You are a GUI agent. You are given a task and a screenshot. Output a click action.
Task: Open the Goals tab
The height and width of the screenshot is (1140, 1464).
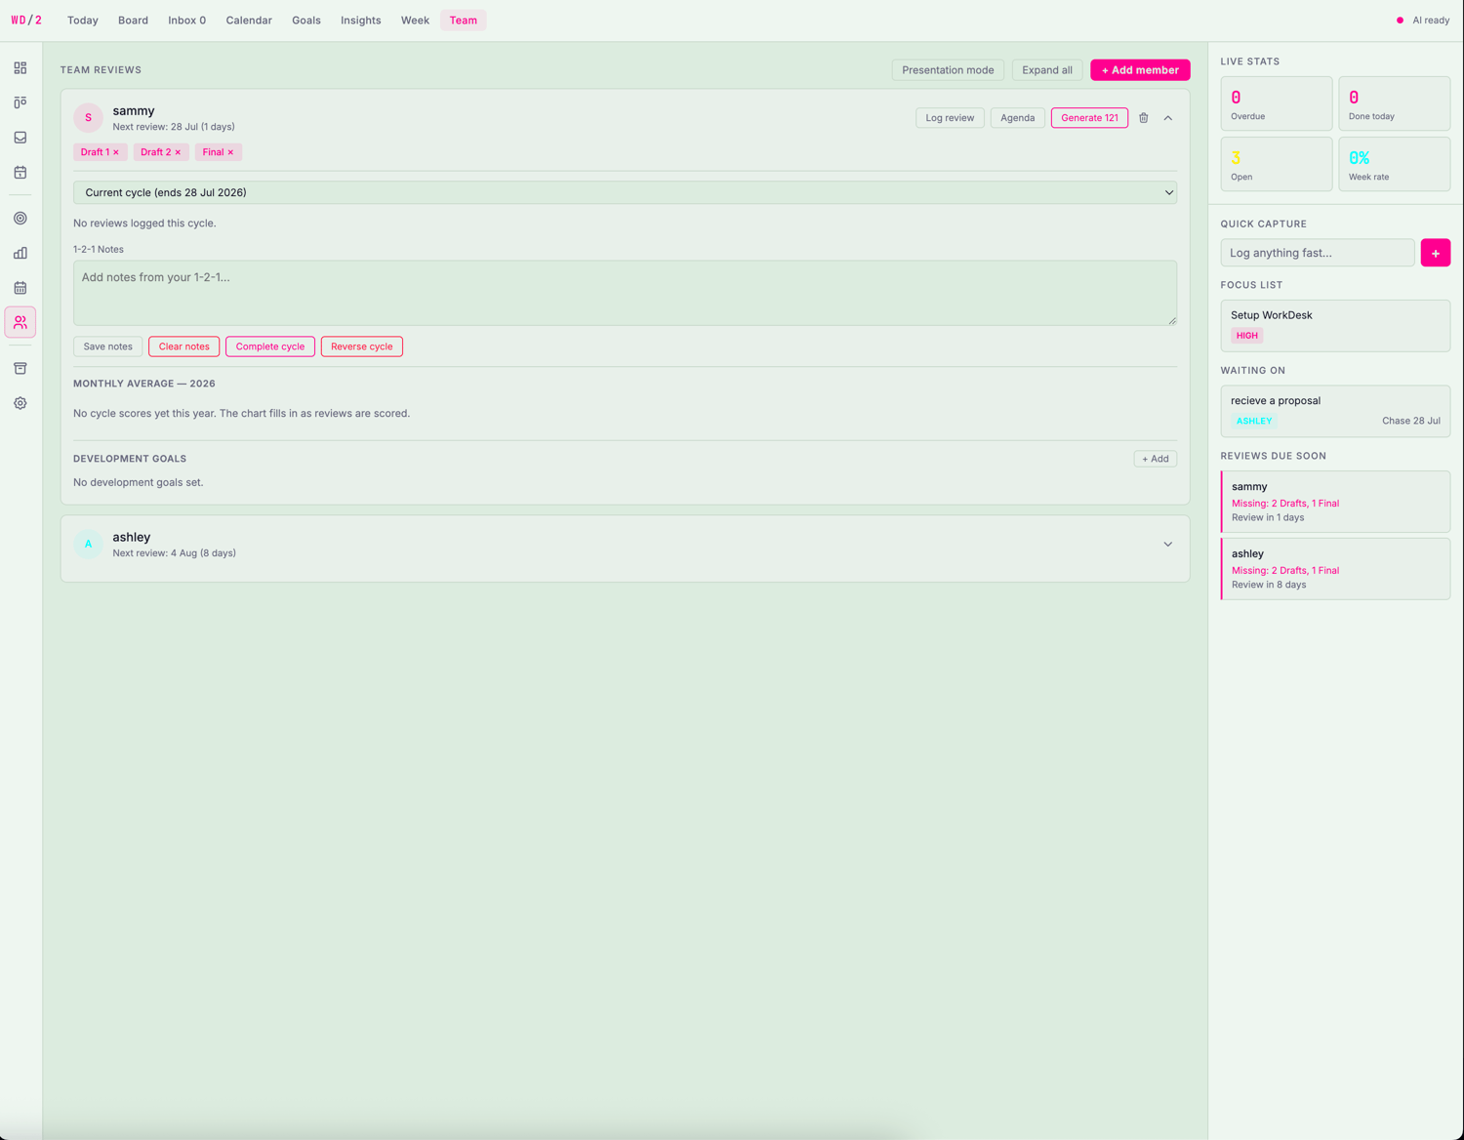(306, 20)
